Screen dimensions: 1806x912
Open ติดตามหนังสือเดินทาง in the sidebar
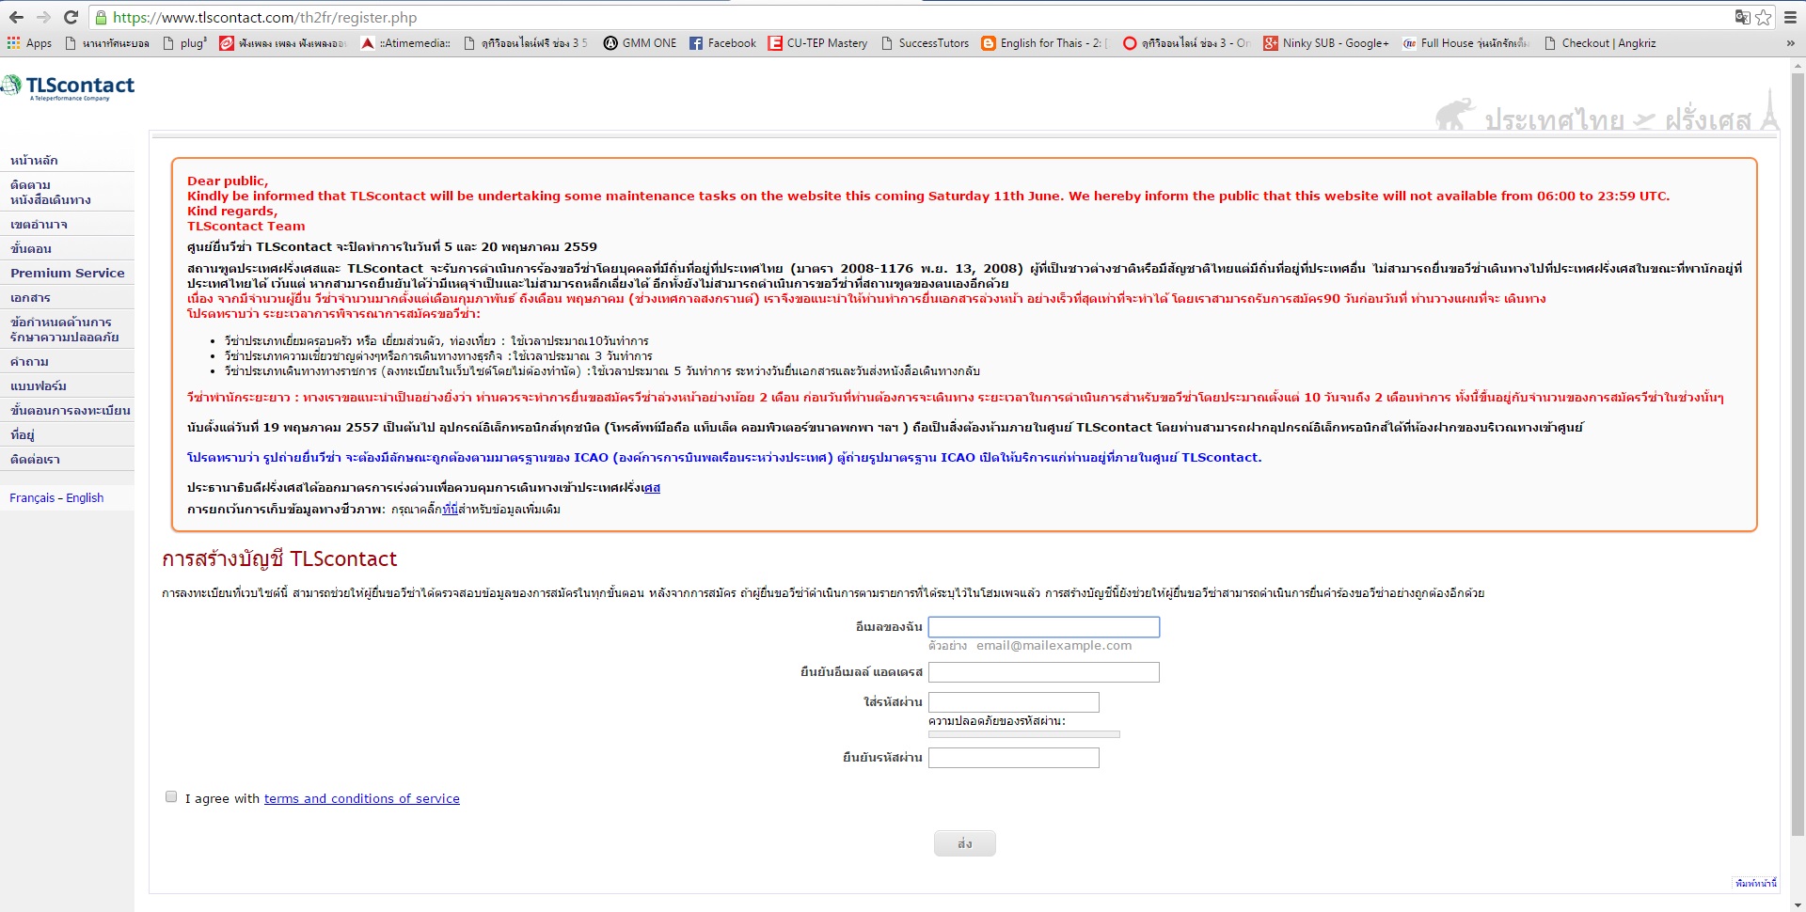point(50,192)
